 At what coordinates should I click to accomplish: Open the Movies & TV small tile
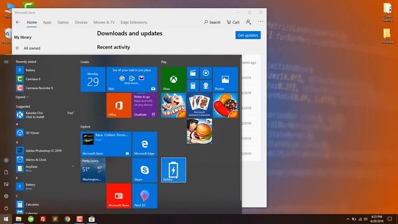coord(193,73)
